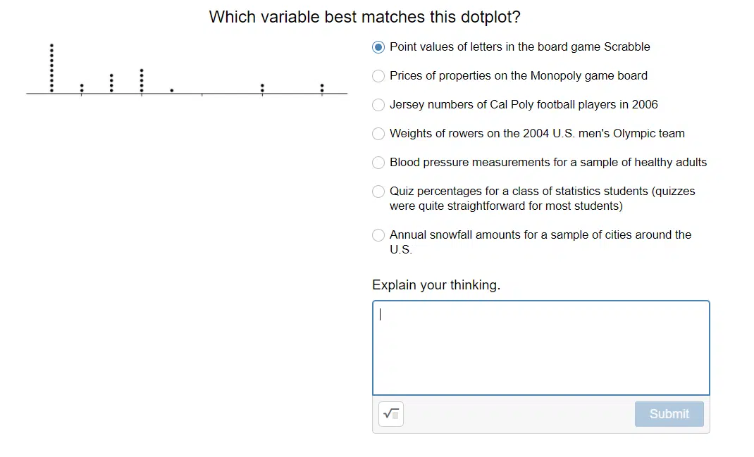This screenshot has width=754, height=457.
Task: Click the tallest column of dots
Action: point(51,68)
